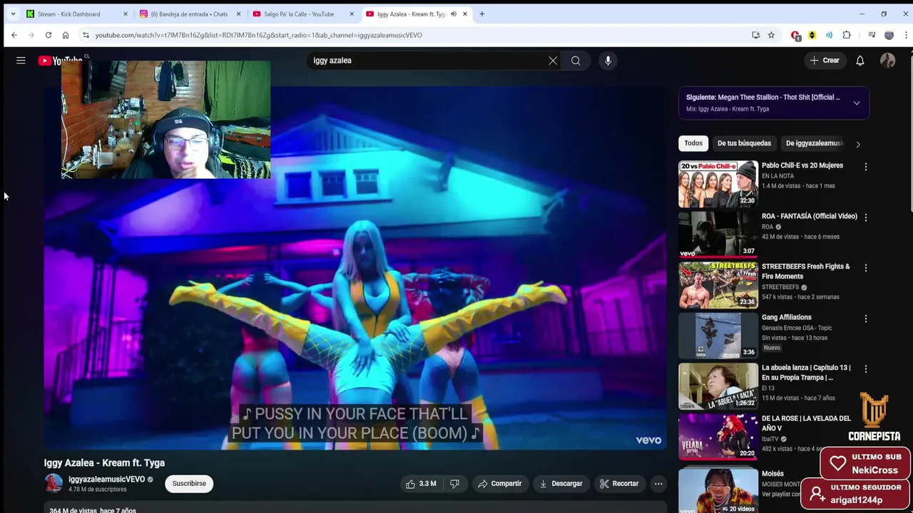Screen dimensions: 913x513
Task: Open Pablo Chill-E vs 20 Mujeres thumbnail
Action: [718, 183]
